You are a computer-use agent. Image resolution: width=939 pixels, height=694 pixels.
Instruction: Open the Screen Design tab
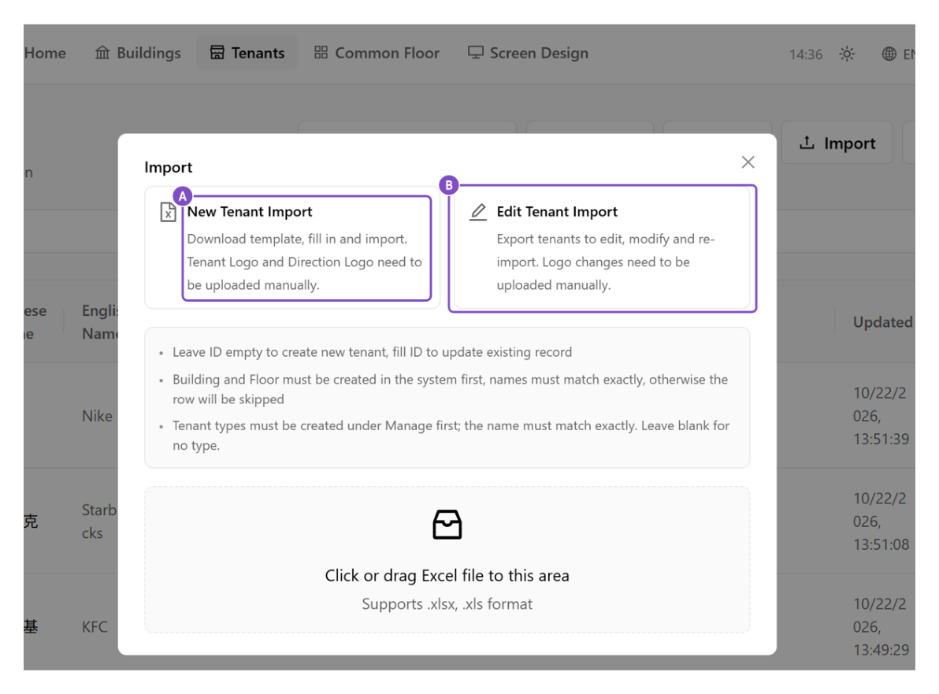[528, 53]
